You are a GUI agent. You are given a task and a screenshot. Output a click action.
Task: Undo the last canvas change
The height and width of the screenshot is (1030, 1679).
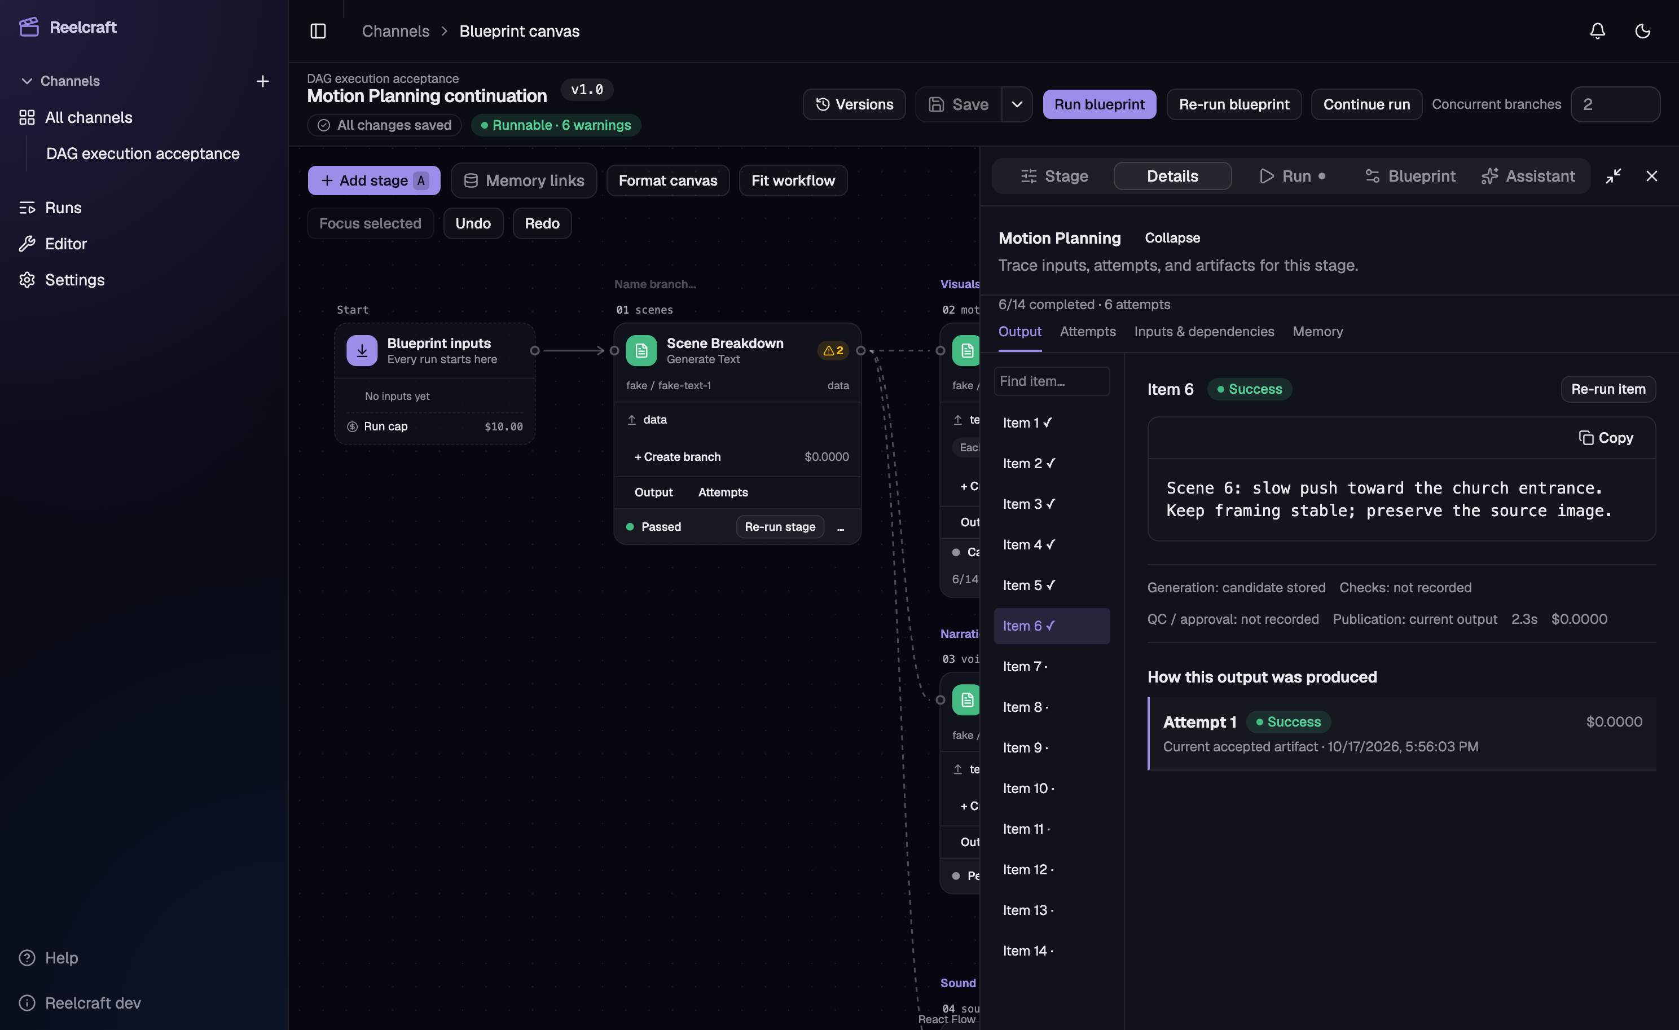pyautogui.click(x=473, y=223)
